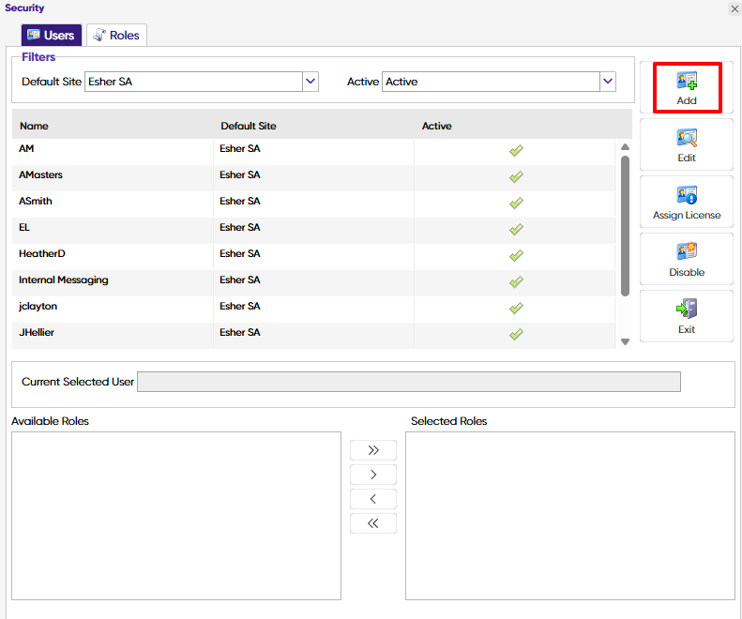Screen dimensions: 742x619
Task: Click active checkmark for Internal Messaging
Action: (516, 282)
